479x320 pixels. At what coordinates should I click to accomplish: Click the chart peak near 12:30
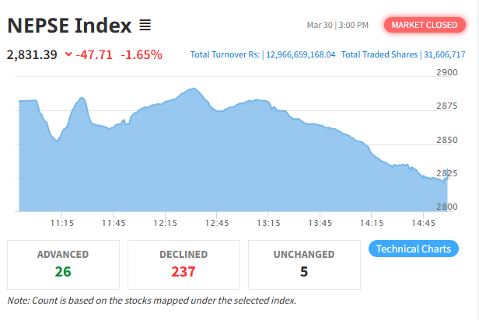(193, 89)
